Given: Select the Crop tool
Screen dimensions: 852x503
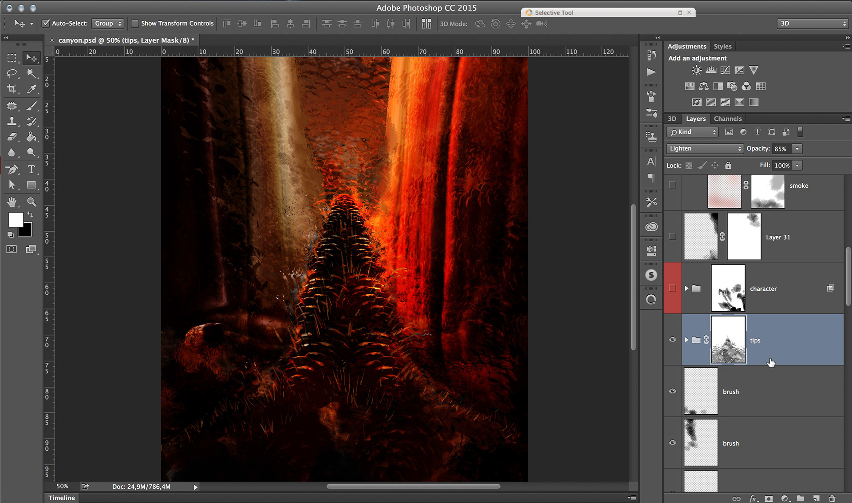Looking at the screenshot, I should (x=12, y=89).
